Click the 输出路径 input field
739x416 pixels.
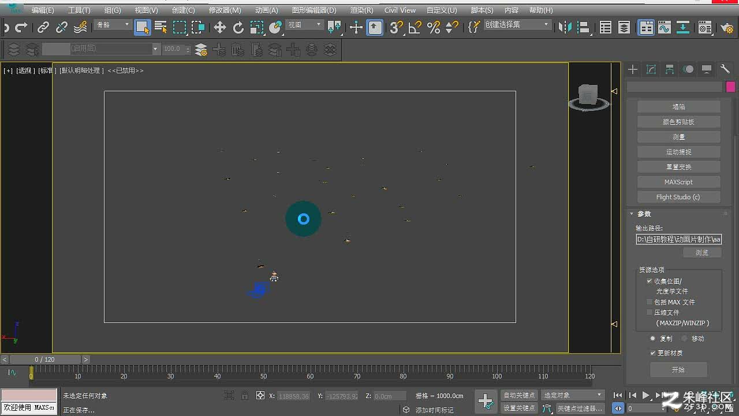pyautogui.click(x=679, y=239)
